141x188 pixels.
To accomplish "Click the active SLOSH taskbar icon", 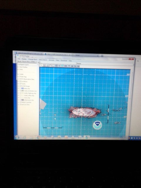I will [87, 137].
